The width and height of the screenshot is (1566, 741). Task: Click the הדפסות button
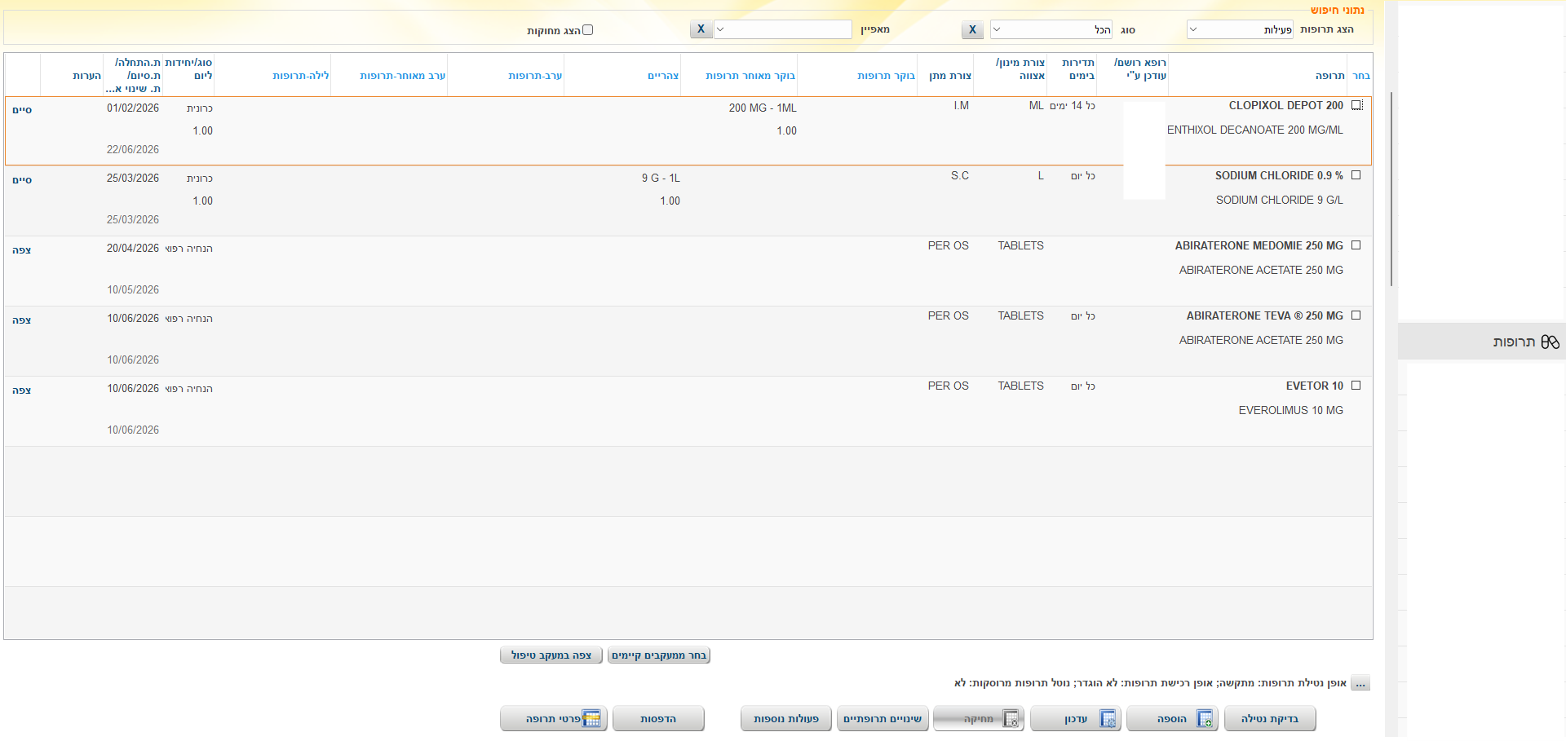point(658,719)
